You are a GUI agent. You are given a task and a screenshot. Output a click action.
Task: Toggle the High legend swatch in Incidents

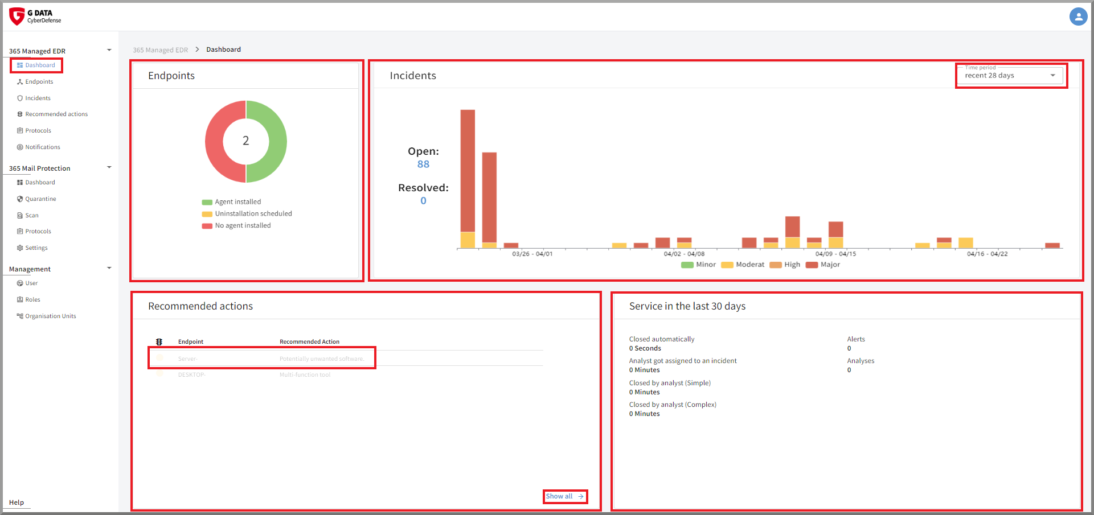[x=776, y=265]
